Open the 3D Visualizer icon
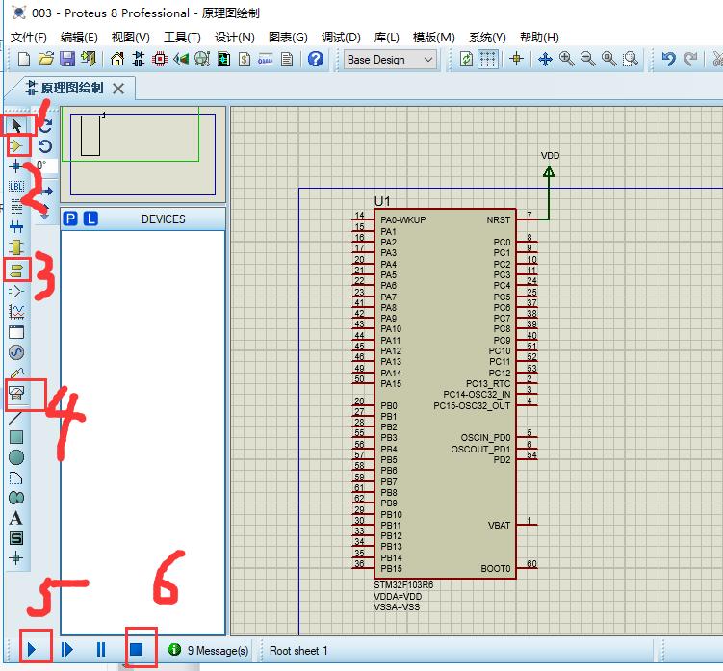 point(181,59)
